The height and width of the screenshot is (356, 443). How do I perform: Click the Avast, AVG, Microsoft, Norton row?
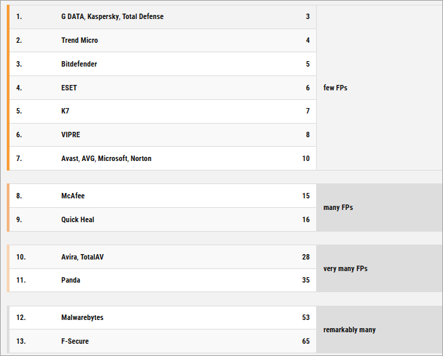tap(106, 158)
